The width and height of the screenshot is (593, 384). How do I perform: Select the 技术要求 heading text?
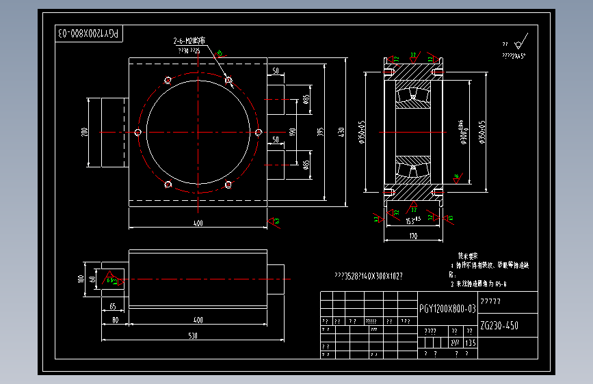[x=468, y=256]
